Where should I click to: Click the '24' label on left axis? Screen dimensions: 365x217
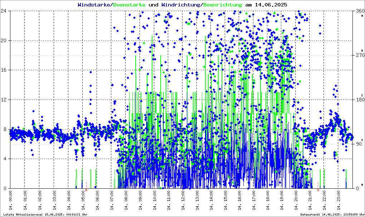pyautogui.click(x=4, y=11)
